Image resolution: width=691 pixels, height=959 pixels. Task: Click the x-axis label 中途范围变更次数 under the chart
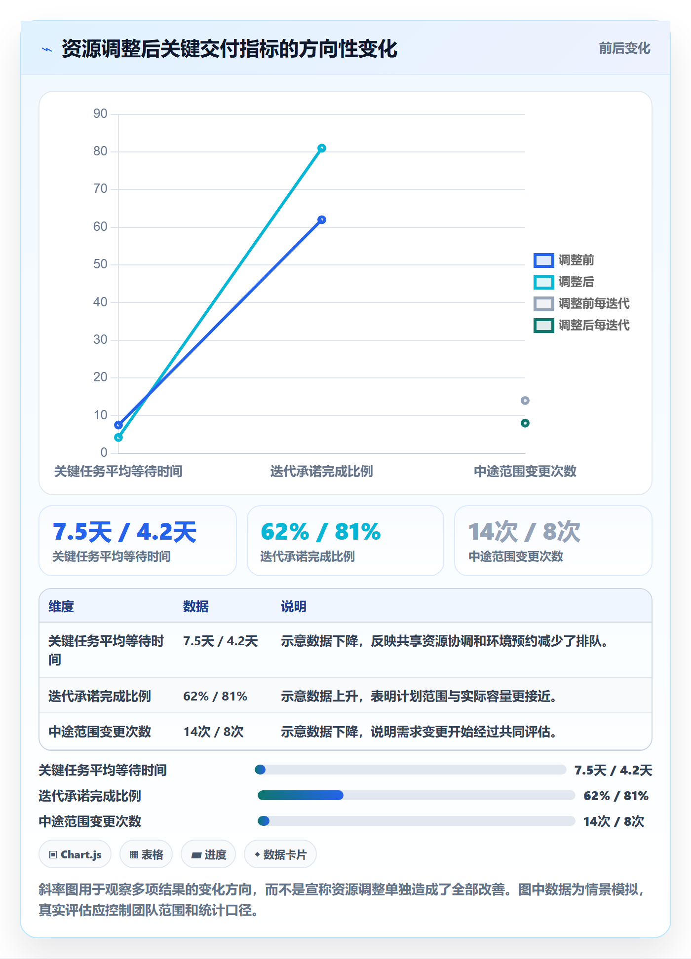(x=525, y=471)
